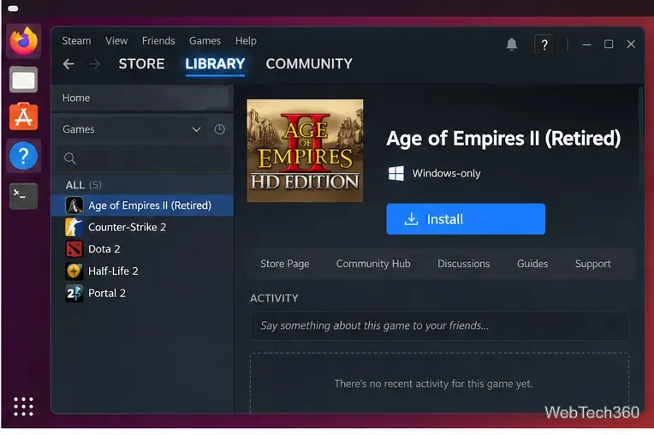The image size is (654, 435).
Task: Open the Files app in dock
Action: pos(23,80)
